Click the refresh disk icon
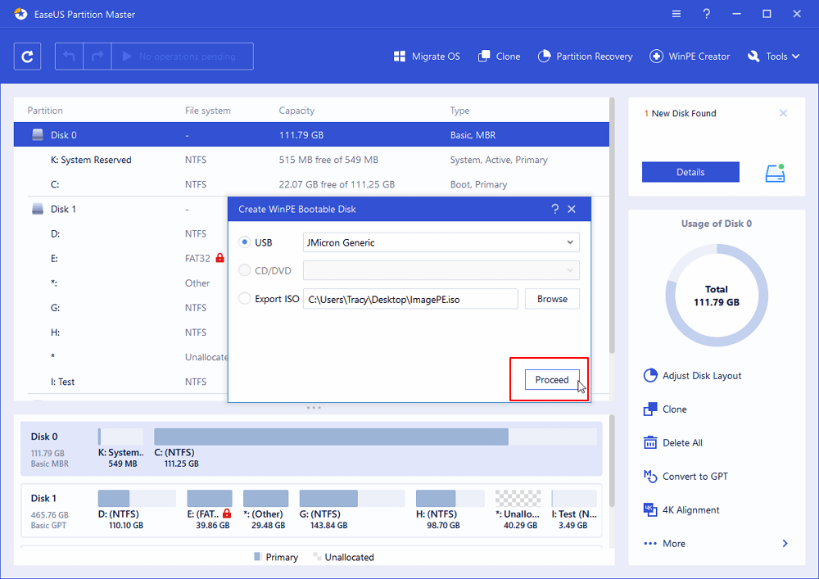The height and width of the screenshot is (579, 819). coord(27,57)
